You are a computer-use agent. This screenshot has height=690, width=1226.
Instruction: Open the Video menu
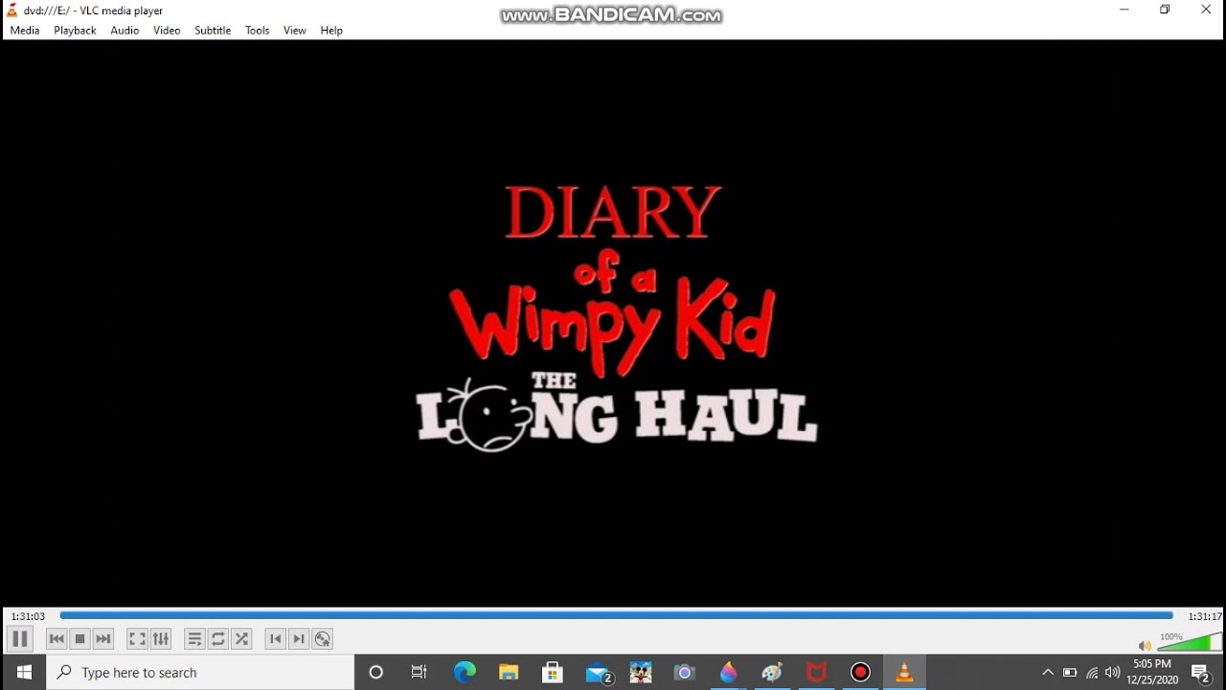pos(167,31)
